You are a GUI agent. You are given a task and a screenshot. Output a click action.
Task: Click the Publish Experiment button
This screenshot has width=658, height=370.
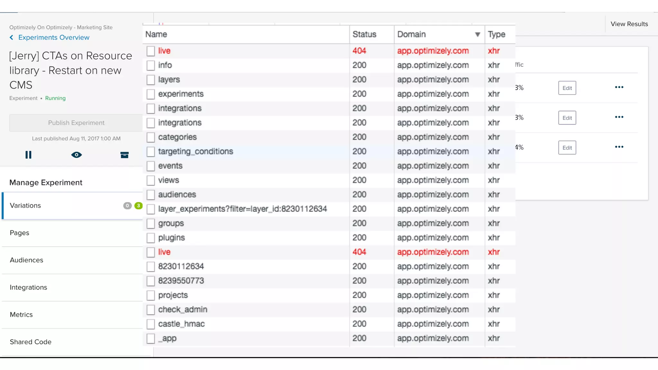pyautogui.click(x=76, y=123)
